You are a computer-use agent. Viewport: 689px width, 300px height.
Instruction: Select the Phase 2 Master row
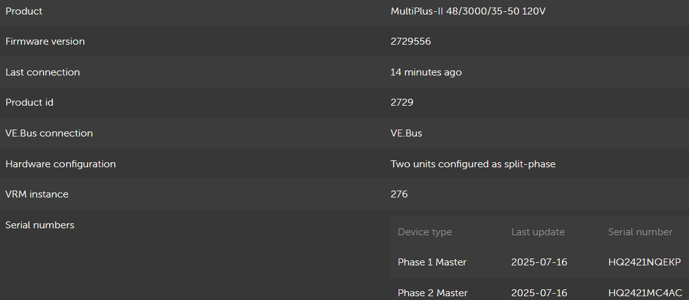(433, 293)
